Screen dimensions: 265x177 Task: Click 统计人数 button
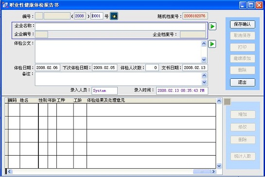click(x=243, y=156)
